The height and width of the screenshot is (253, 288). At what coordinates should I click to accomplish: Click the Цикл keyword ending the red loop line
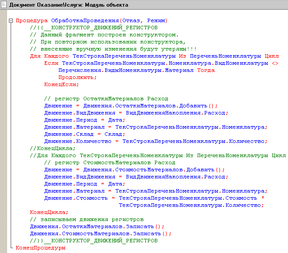pos(272,56)
